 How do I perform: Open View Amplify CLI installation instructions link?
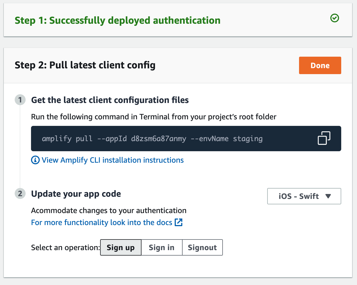(x=113, y=160)
